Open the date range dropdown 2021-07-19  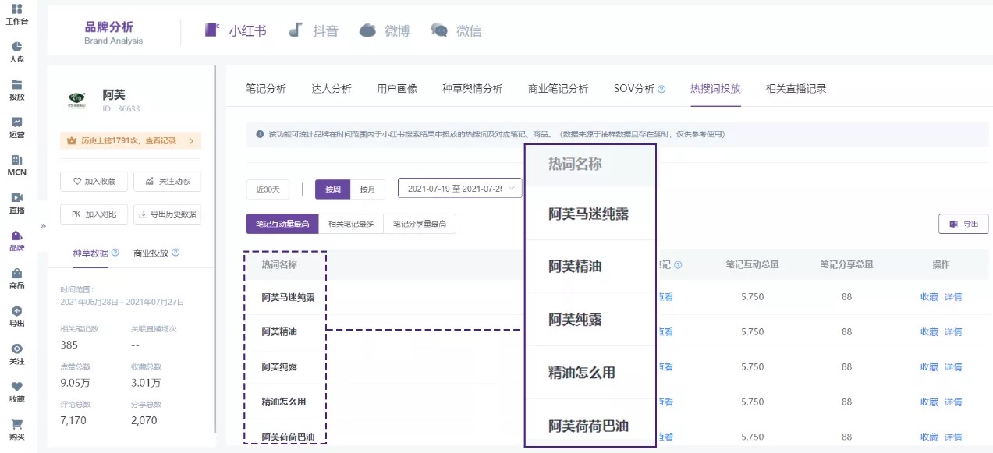(460, 188)
